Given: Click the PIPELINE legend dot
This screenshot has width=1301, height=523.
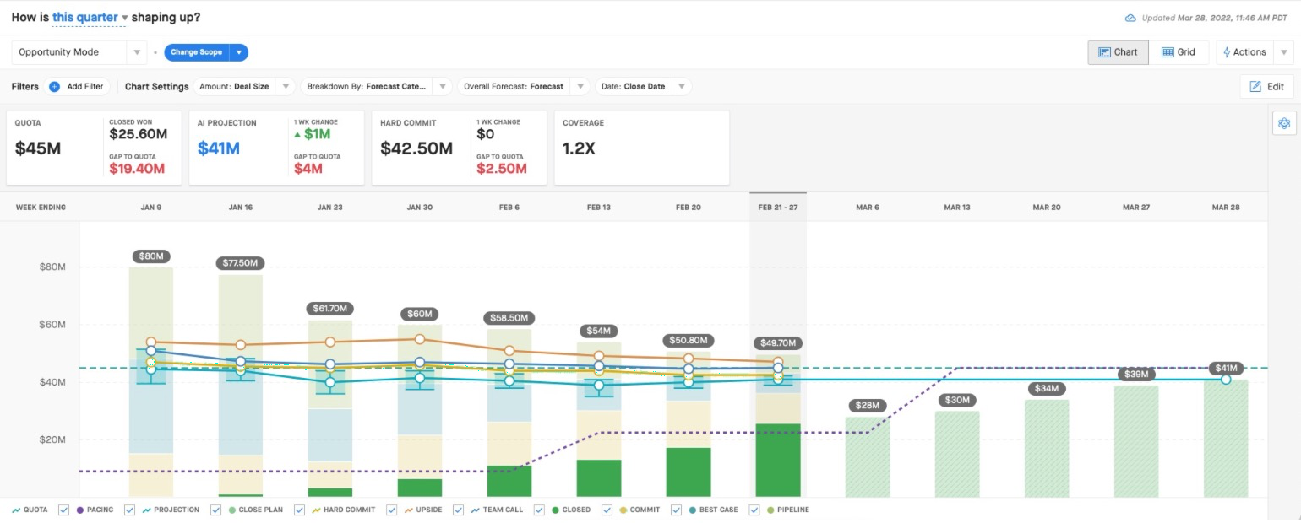Looking at the screenshot, I should point(770,510).
